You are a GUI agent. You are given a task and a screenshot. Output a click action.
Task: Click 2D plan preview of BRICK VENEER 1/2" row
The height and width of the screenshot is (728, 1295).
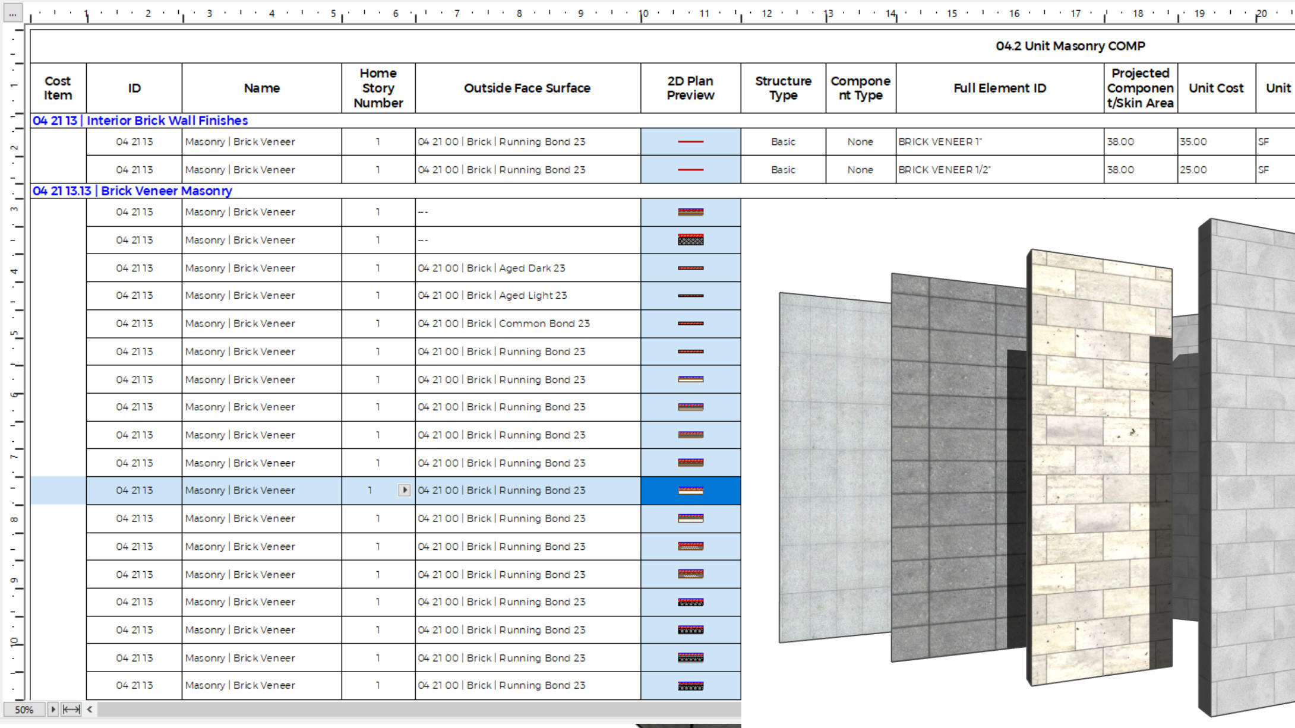click(x=690, y=170)
